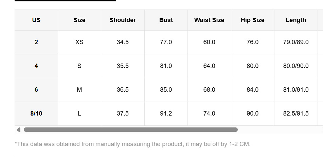Click the 8/10 US size row label

click(x=36, y=114)
